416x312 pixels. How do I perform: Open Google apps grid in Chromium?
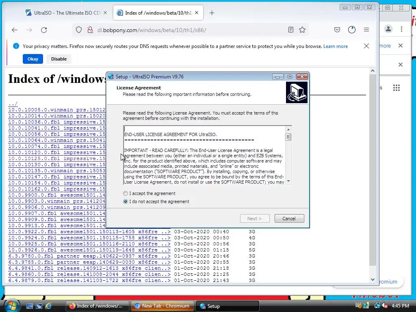tap(396, 88)
